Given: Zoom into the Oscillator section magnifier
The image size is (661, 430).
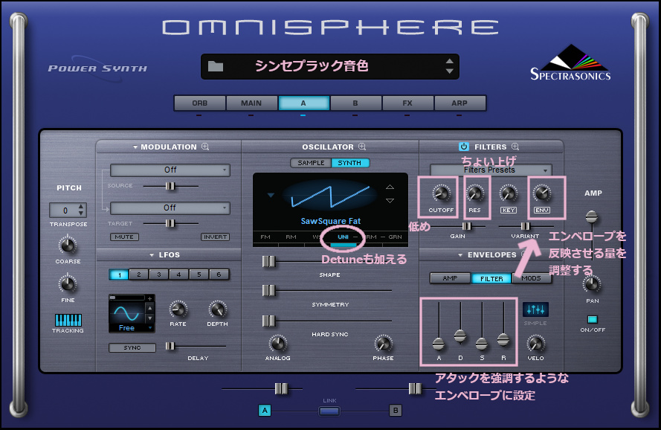Looking at the screenshot, I should 362,147.
